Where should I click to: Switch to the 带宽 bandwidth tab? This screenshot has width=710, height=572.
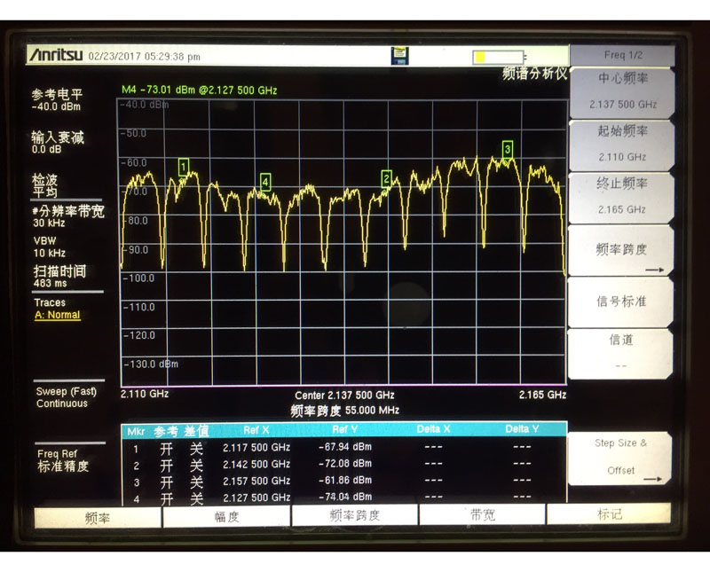coord(482,514)
